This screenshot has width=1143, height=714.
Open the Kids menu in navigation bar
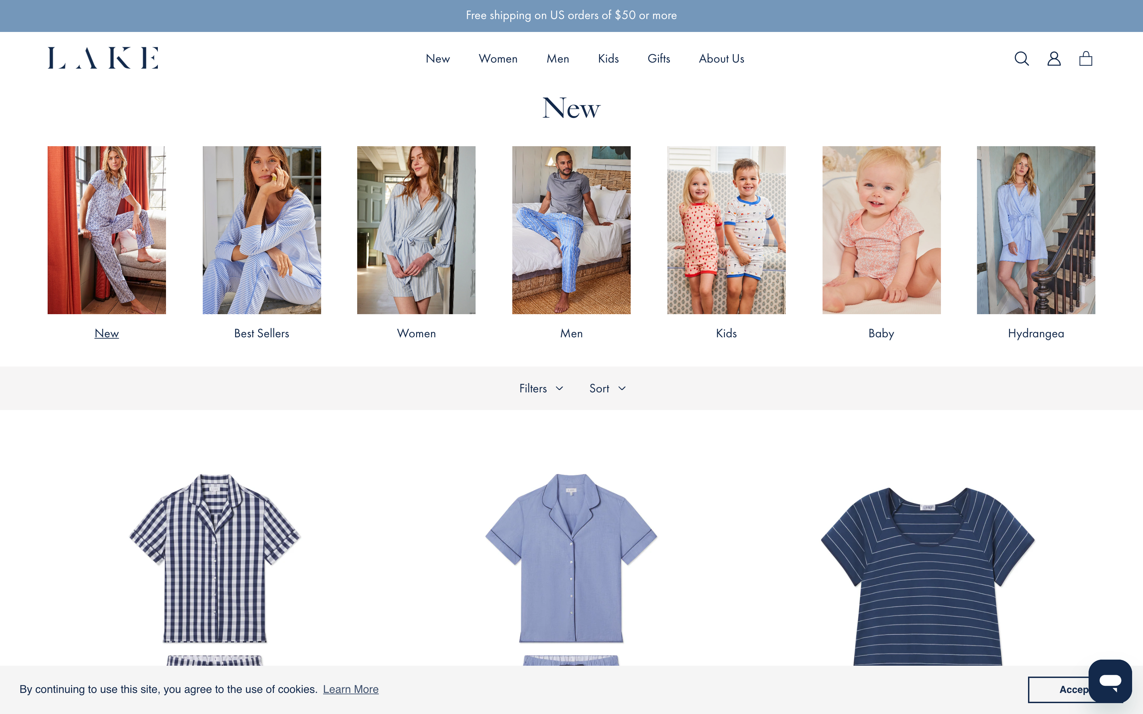tap(608, 58)
